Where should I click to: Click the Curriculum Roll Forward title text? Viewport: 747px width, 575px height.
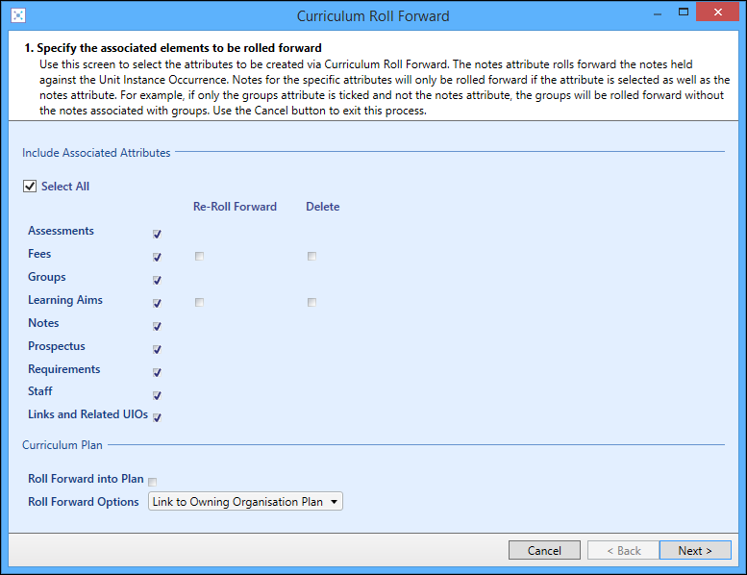click(x=373, y=16)
